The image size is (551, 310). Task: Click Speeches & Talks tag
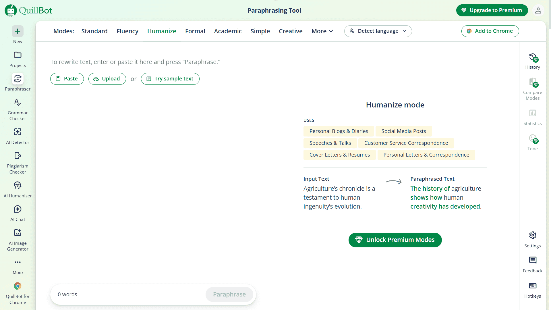330,143
